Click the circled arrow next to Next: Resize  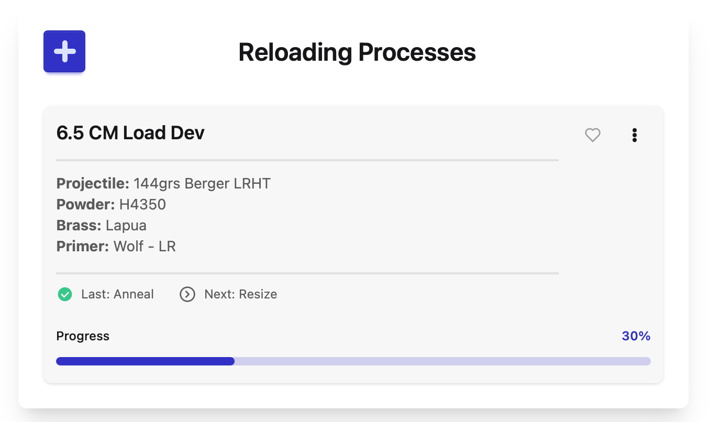click(187, 294)
